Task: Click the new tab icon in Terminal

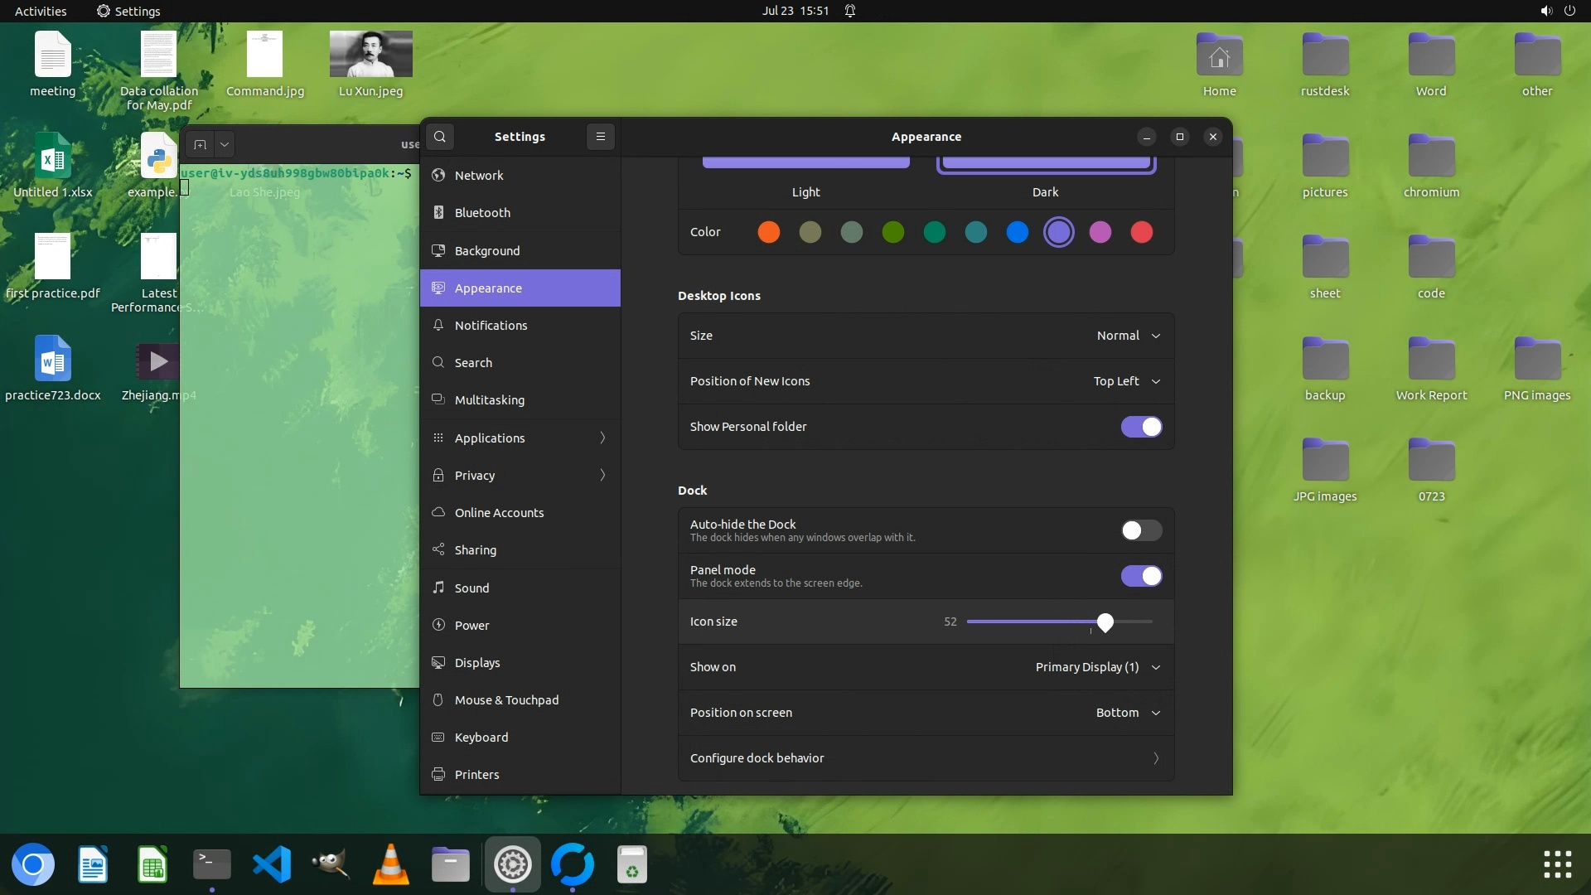Action: click(x=200, y=144)
